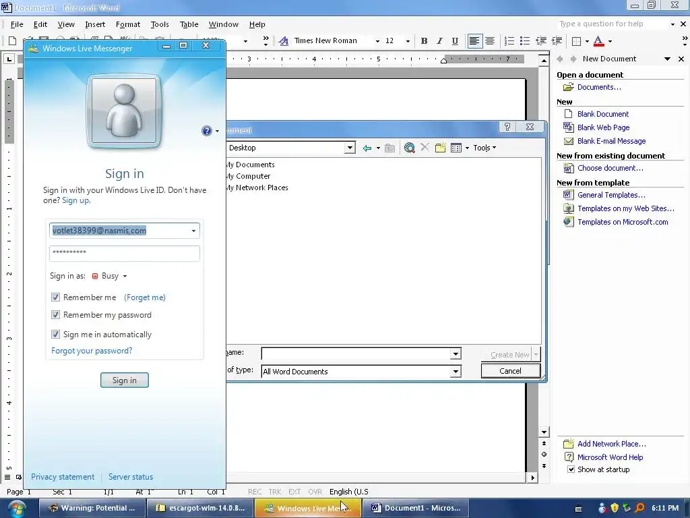The width and height of the screenshot is (690, 518).
Task: Open the File menu
Action: [17, 25]
